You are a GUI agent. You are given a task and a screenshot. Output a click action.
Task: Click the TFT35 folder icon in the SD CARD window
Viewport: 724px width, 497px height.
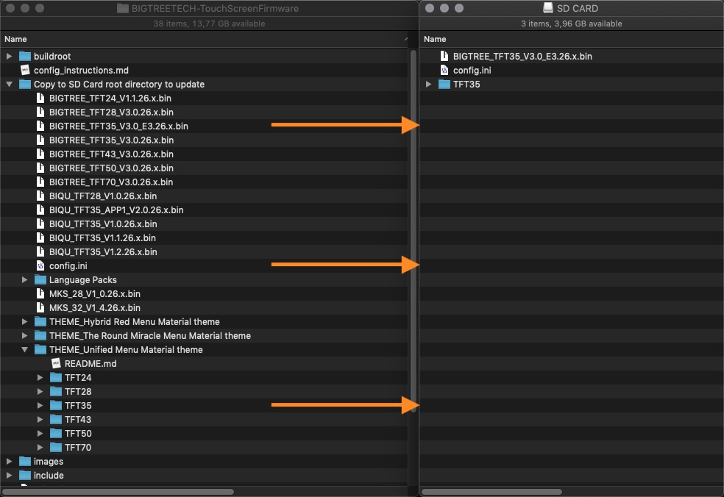click(444, 84)
